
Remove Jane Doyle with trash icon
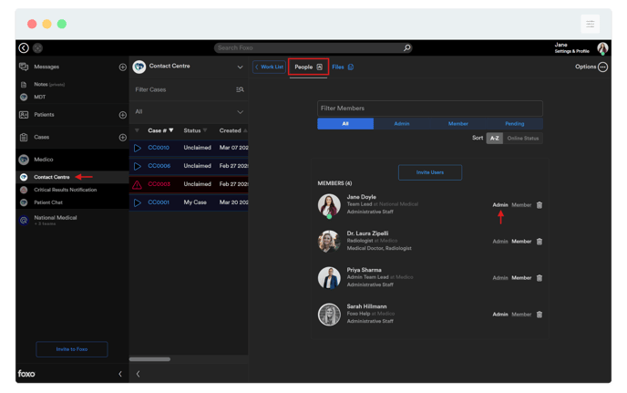pos(540,205)
